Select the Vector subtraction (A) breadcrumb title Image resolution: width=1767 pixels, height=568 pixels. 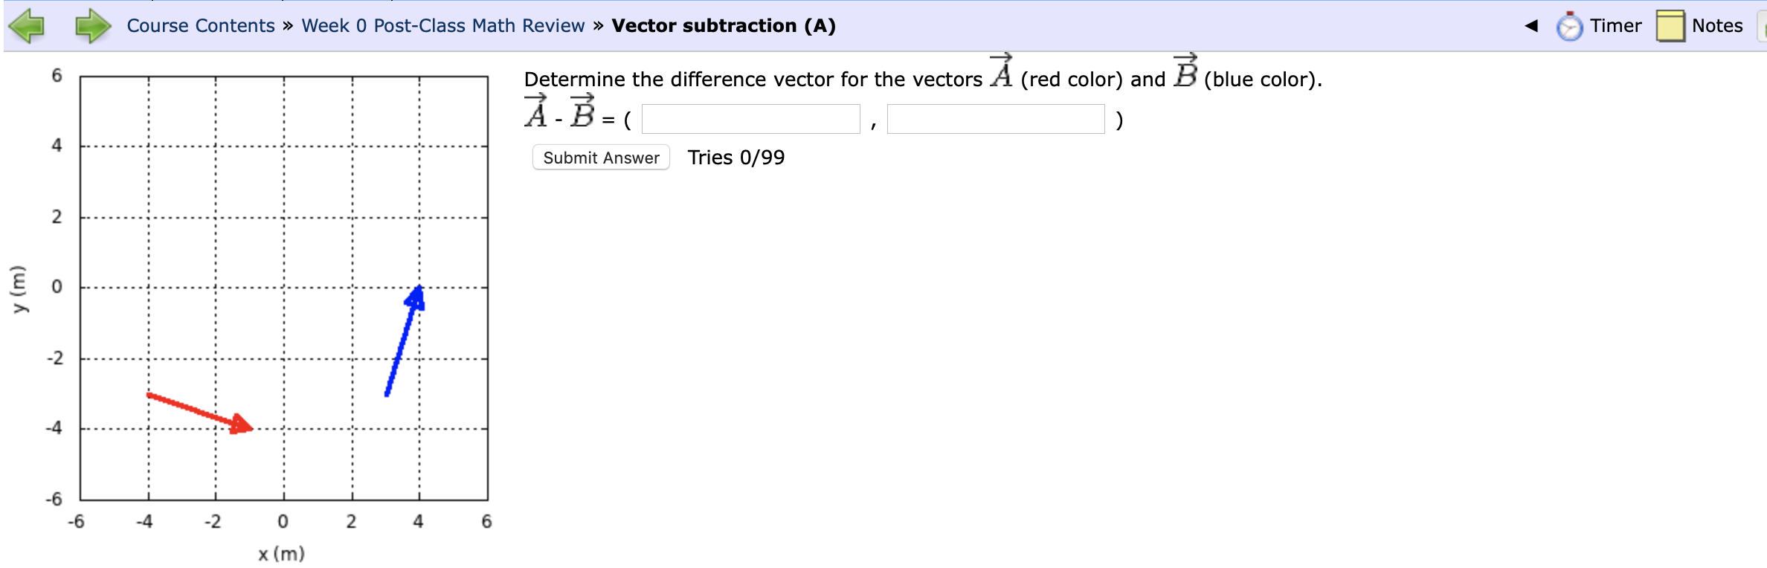(x=723, y=25)
